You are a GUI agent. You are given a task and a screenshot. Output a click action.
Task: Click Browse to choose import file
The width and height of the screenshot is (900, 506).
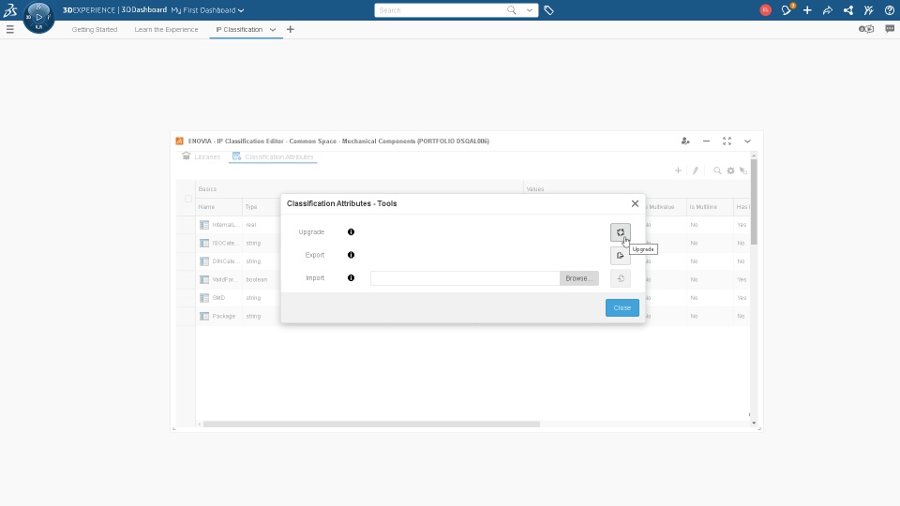[578, 278]
